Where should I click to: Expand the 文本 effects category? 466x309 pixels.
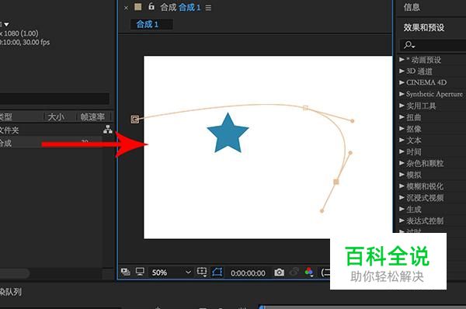pos(402,140)
